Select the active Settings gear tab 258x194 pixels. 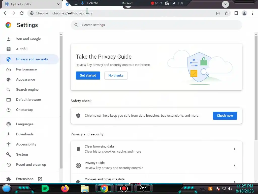[67, 4]
